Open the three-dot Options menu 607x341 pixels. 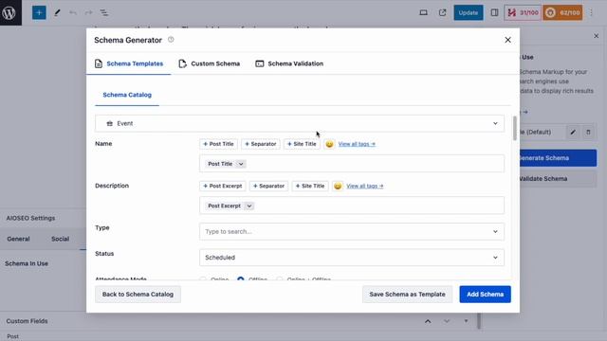591,12
